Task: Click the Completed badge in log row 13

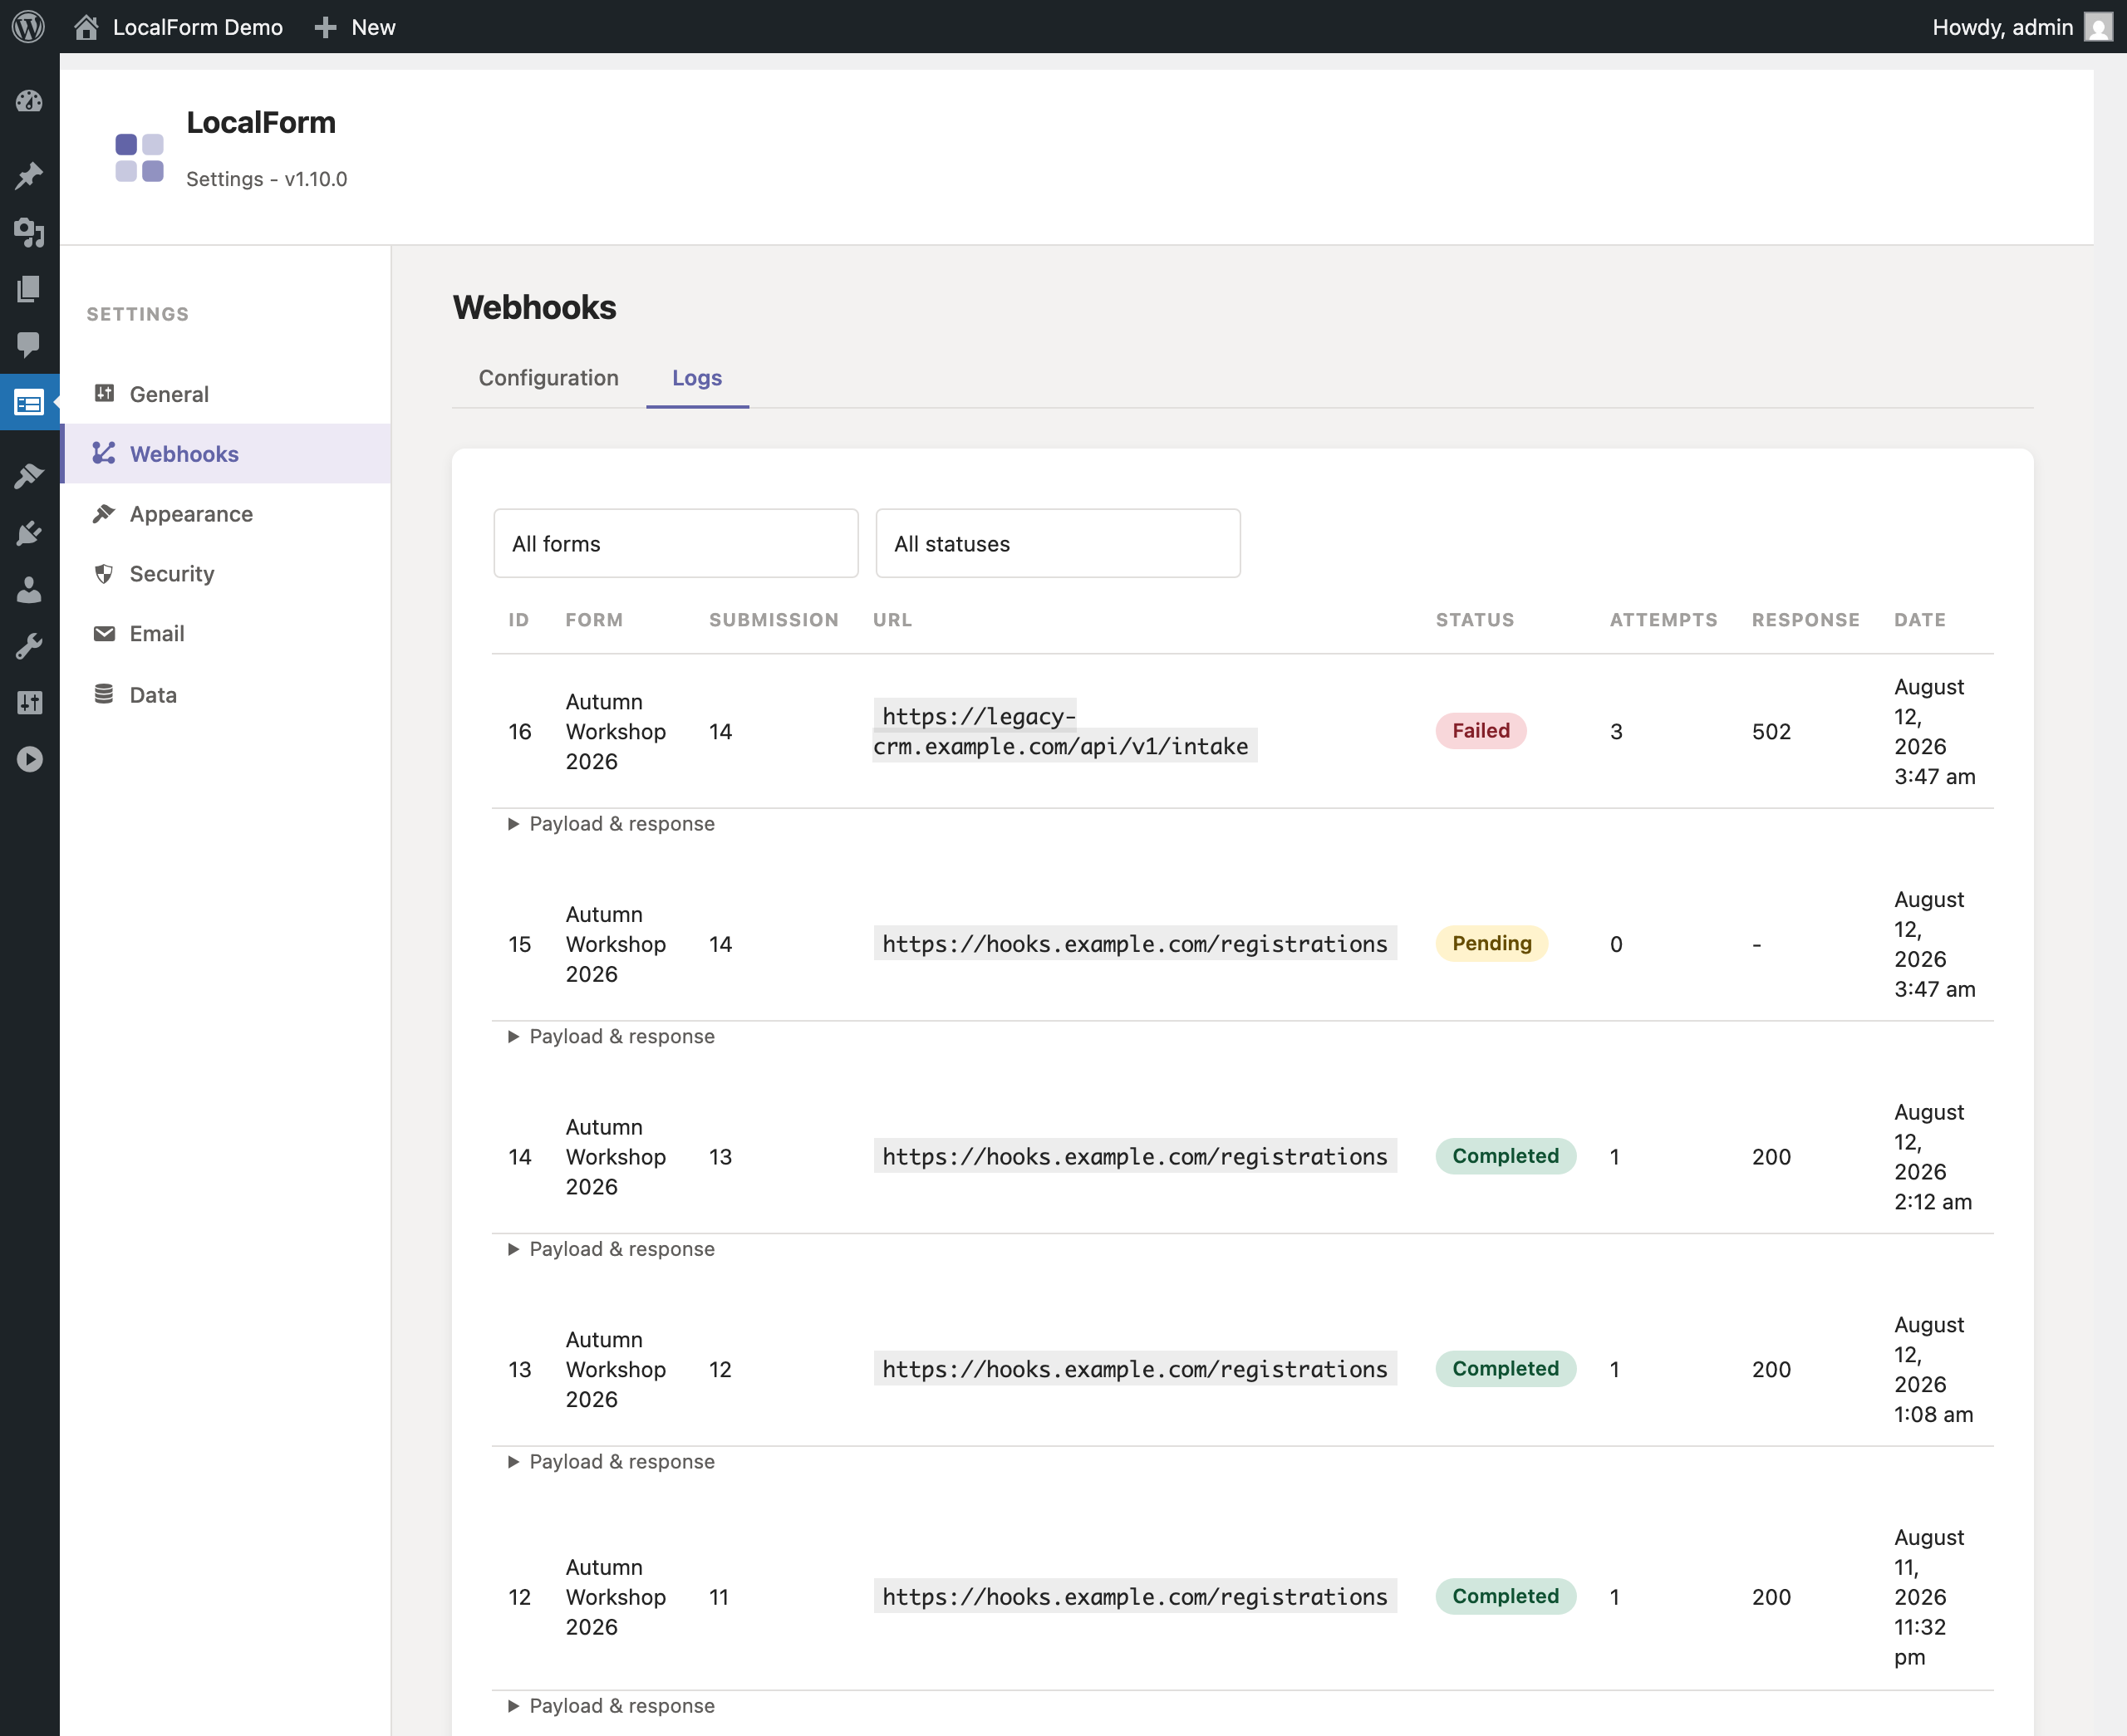Action: point(1506,1369)
